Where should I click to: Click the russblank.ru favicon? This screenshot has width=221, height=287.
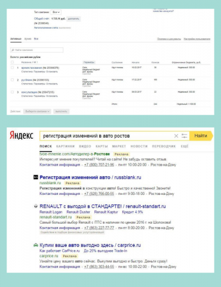pos(36,177)
